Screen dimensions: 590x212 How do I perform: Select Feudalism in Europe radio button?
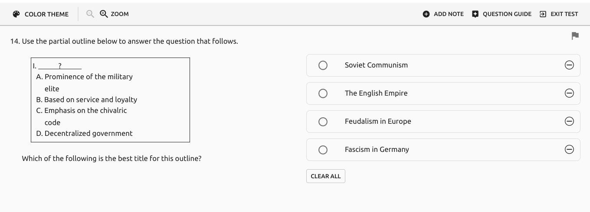(x=323, y=122)
